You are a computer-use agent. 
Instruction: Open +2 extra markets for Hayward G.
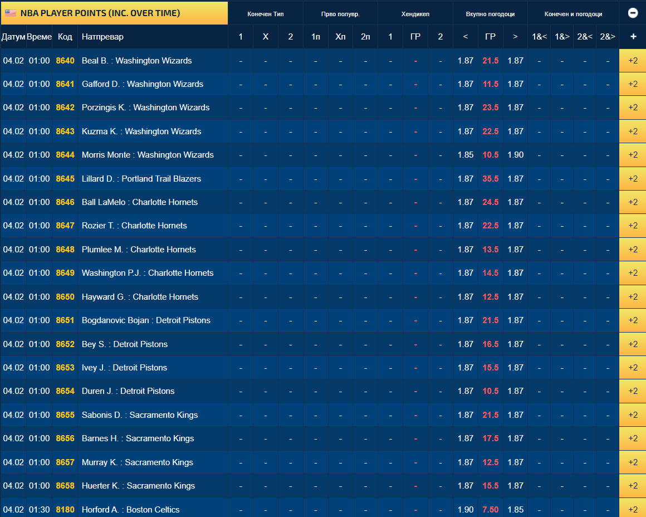tap(633, 297)
